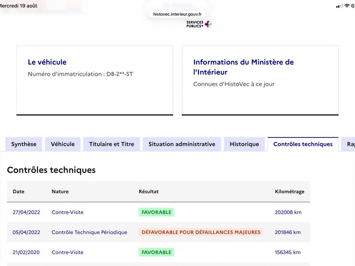Image resolution: width=355 pixels, height=266 pixels.
Task: Select the Situation administrative tab
Action: coord(182,144)
